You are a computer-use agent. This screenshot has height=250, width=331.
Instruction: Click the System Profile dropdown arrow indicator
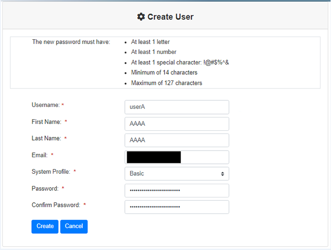(222, 174)
